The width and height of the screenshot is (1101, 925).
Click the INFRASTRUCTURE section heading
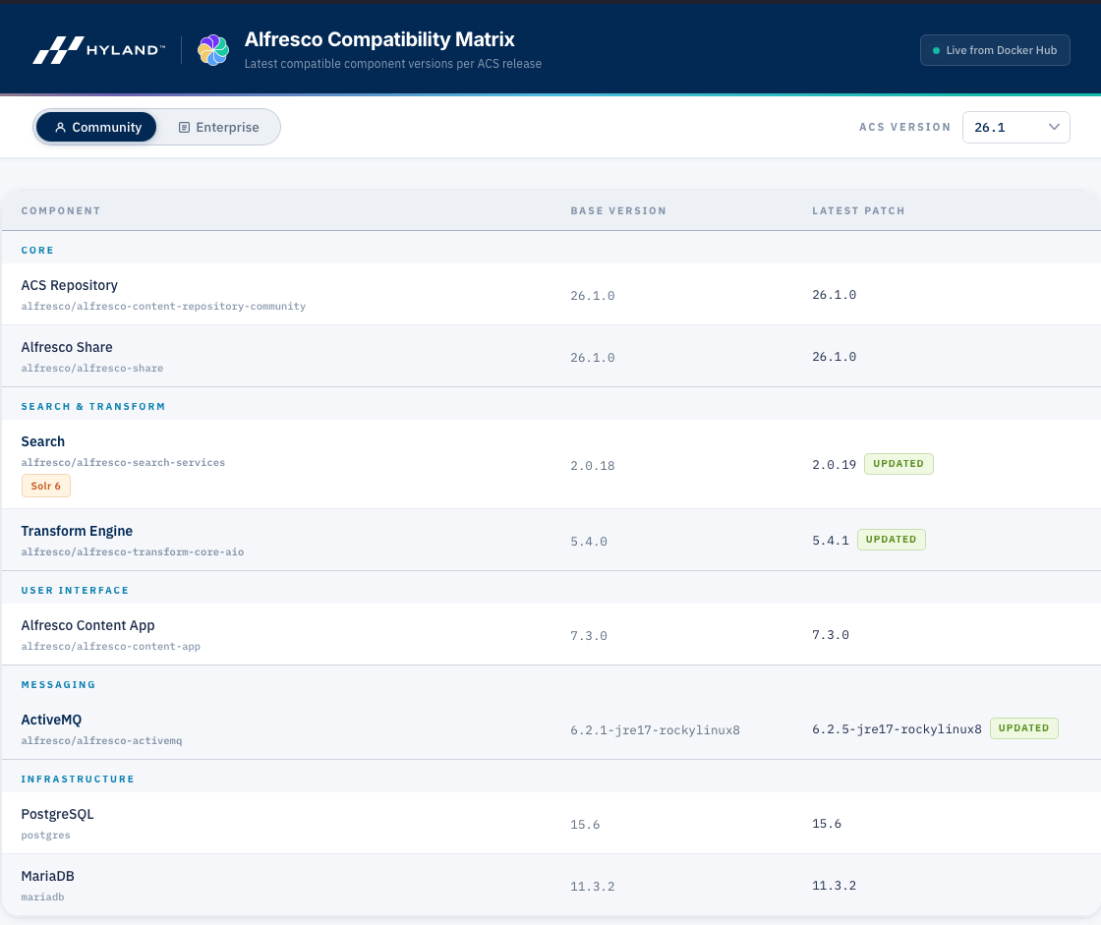[78, 779]
